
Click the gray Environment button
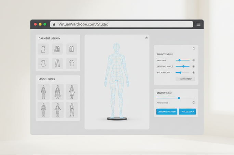[185, 79]
